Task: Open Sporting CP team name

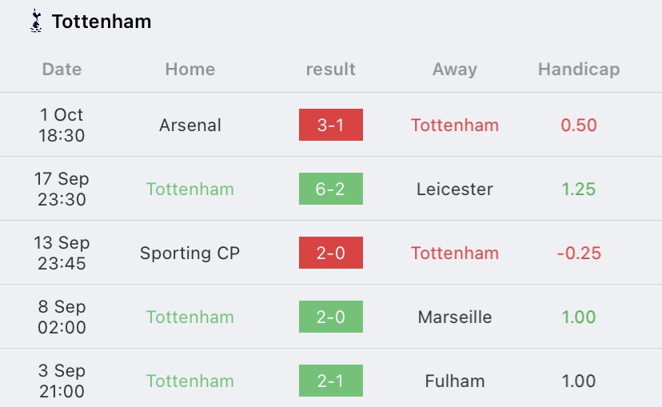Action: (190, 253)
